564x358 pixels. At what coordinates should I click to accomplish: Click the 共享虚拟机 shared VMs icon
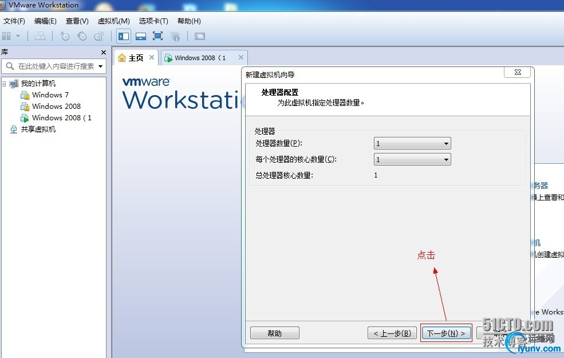[x=14, y=129]
